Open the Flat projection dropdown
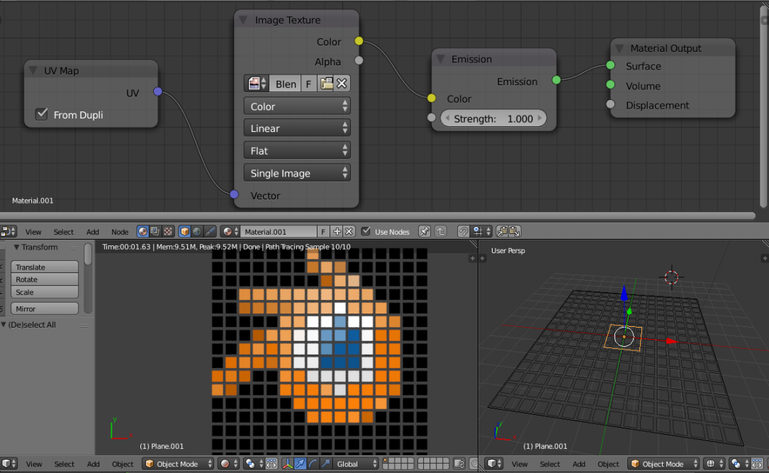Screen dimensions: 769x473 coord(297,150)
